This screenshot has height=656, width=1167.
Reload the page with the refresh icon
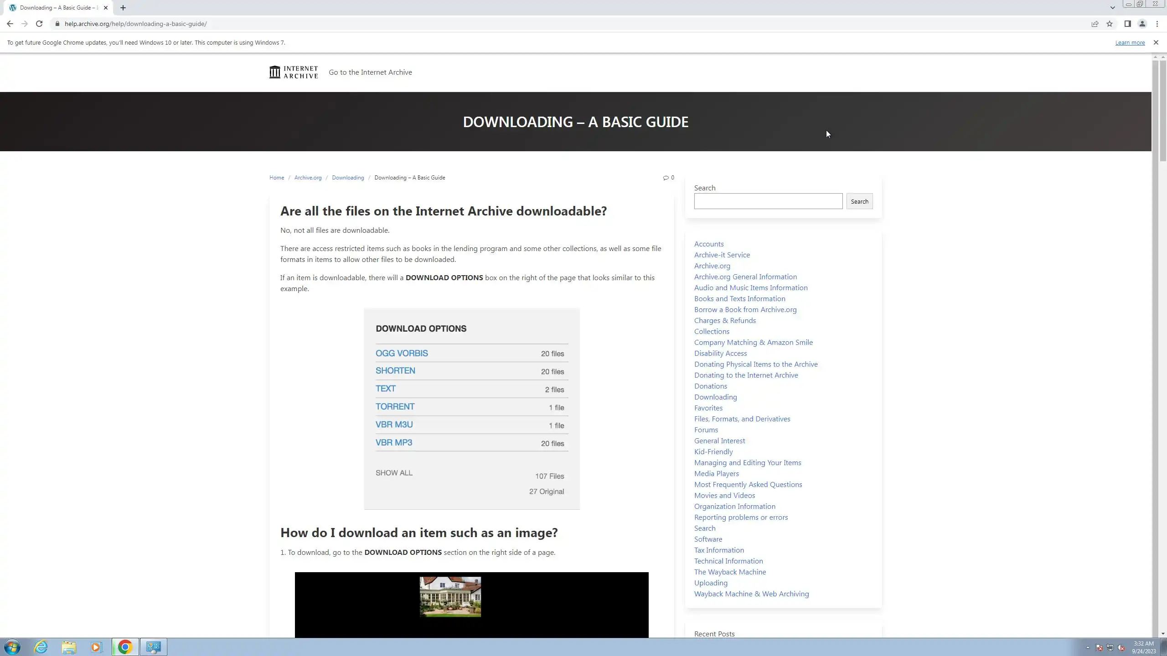(39, 24)
